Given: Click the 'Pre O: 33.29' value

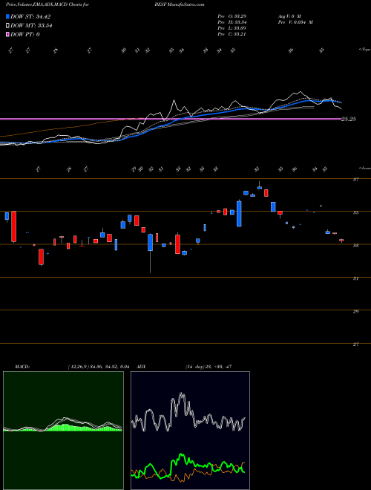Looking at the screenshot, I should tap(232, 16).
